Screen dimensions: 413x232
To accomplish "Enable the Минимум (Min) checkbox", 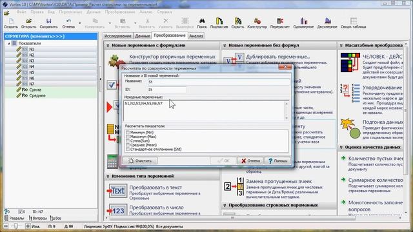I will (128, 133).
